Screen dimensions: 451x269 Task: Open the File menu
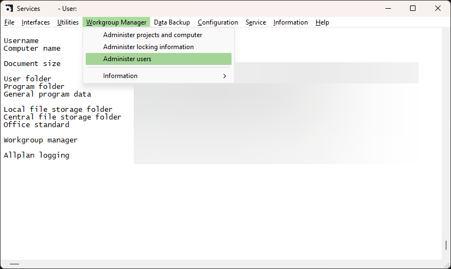(x=9, y=22)
